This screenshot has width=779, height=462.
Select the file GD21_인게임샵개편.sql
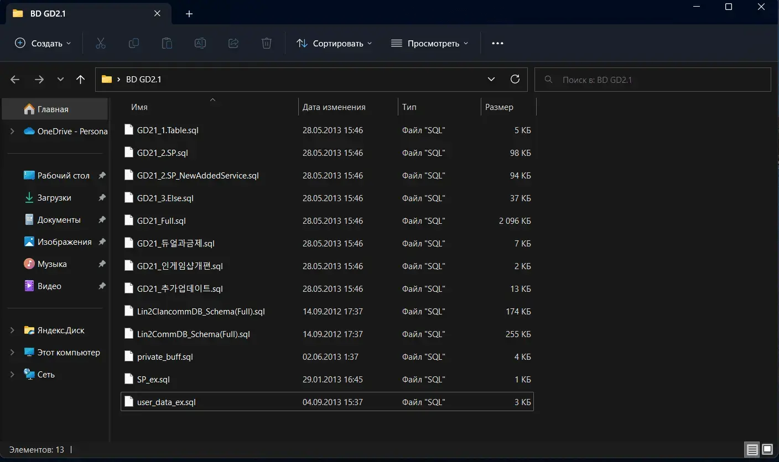pyautogui.click(x=327, y=266)
